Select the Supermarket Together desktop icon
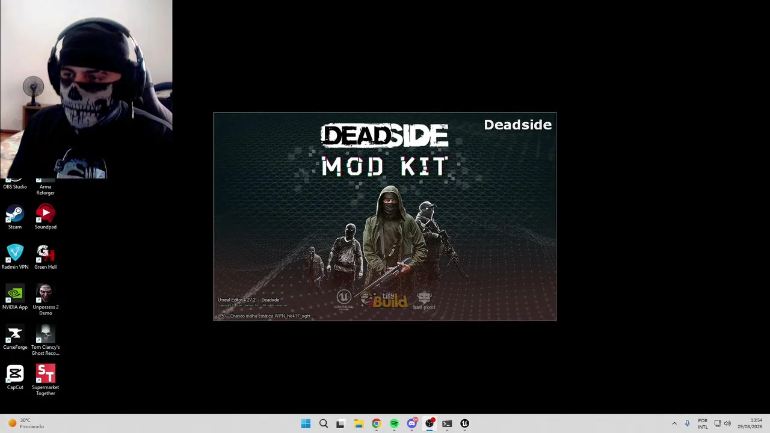Viewport: 770px width, 433px height. click(x=45, y=380)
